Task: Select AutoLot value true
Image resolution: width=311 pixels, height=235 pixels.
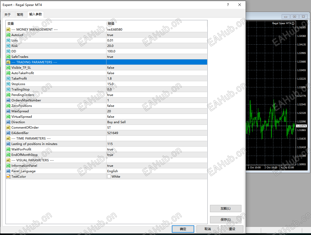Action: tap(110, 35)
